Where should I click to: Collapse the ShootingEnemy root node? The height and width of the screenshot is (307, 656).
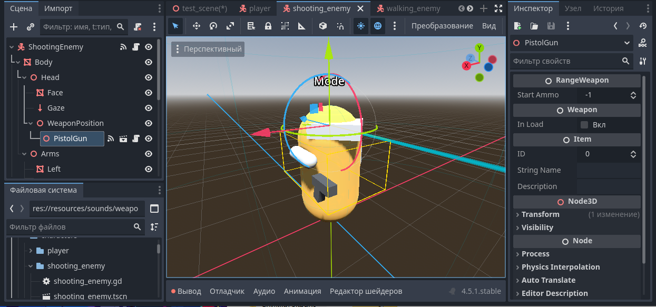12,47
